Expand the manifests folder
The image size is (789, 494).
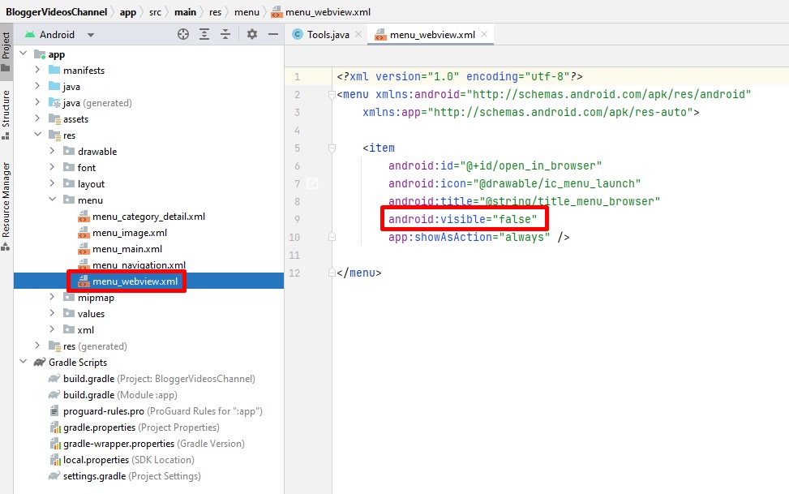[x=38, y=70]
